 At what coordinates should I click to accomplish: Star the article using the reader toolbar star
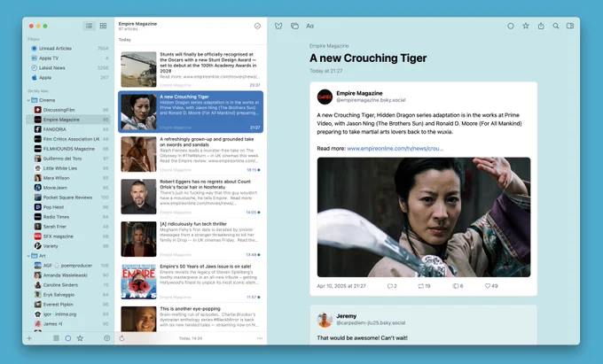(525, 26)
